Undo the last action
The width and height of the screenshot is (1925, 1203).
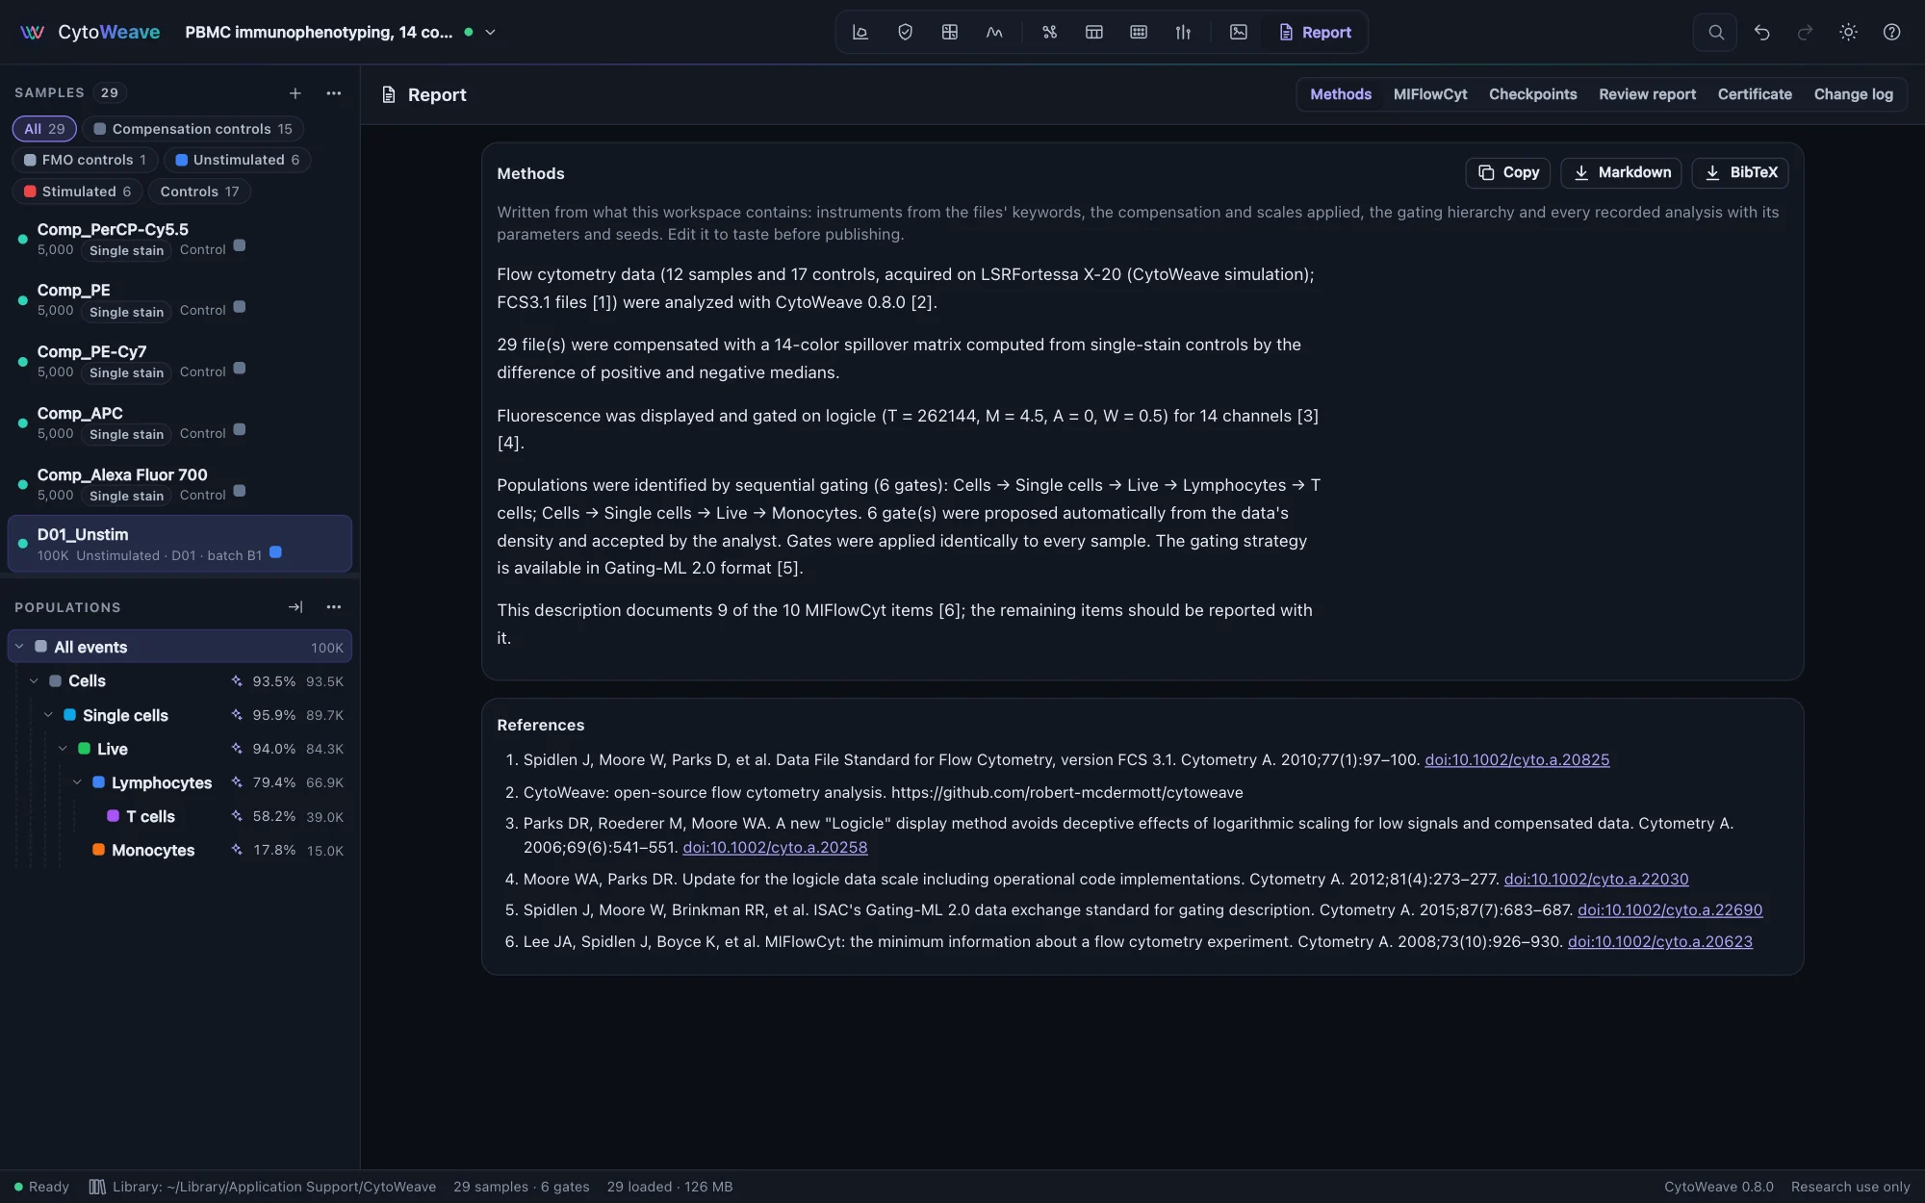pyautogui.click(x=1761, y=32)
